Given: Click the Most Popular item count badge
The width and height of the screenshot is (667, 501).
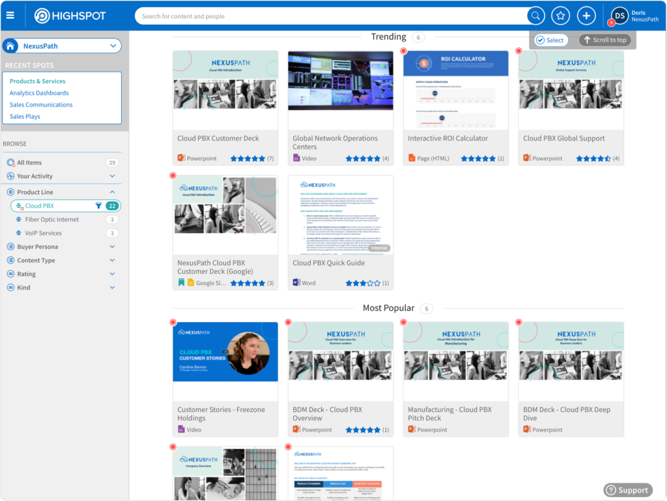Looking at the screenshot, I should (x=426, y=308).
